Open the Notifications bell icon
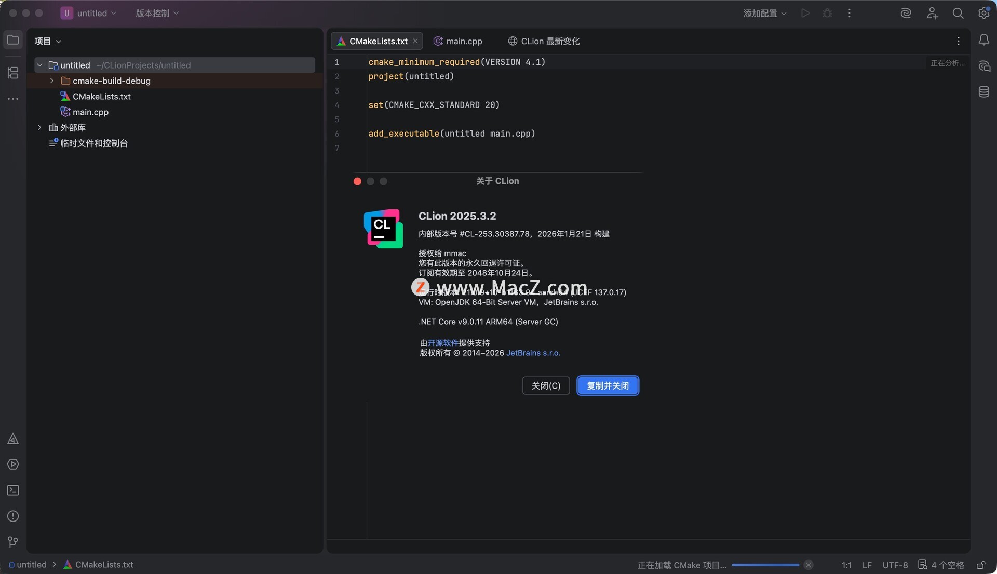 [x=983, y=40]
